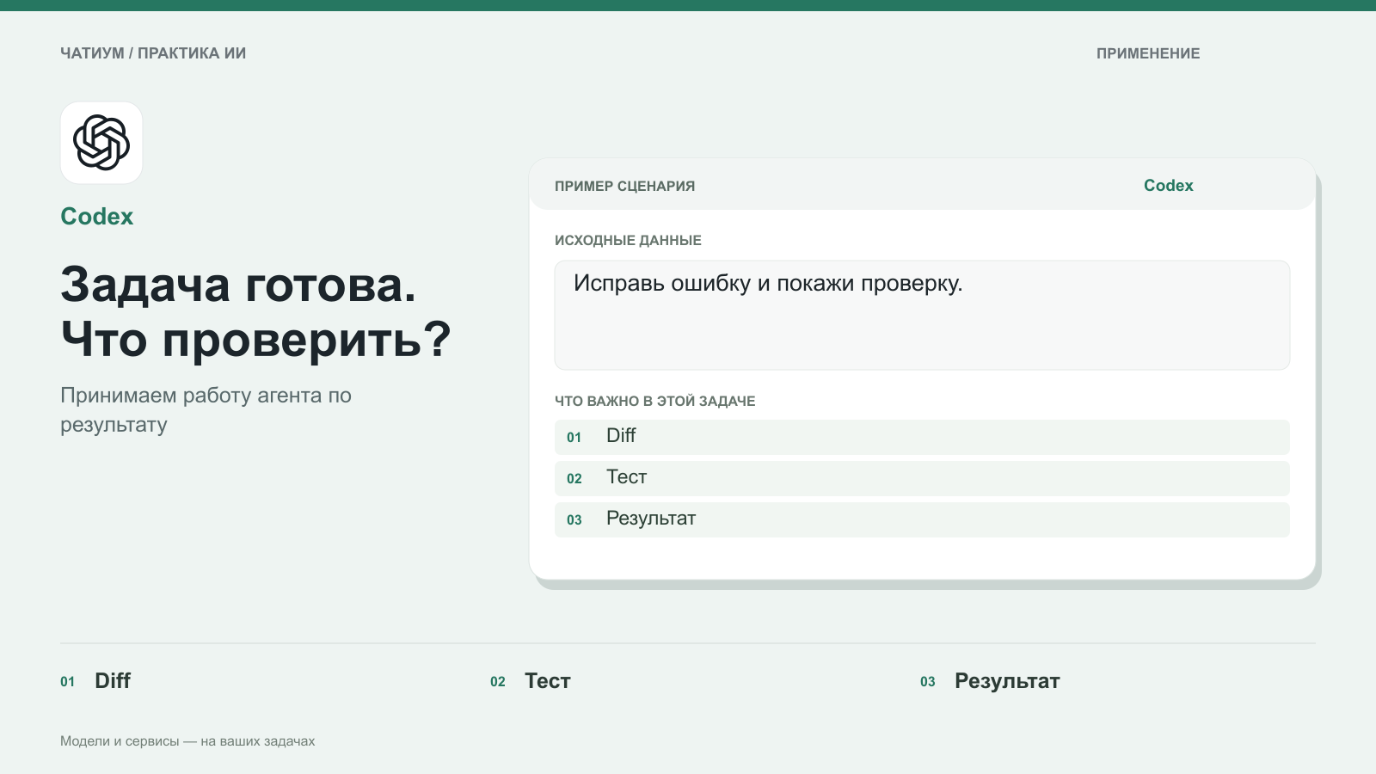Click the 'ИСХОДНЫЕ ДАННЫЕ' section label
The width and height of the screenshot is (1376, 774).
tap(628, 241)
